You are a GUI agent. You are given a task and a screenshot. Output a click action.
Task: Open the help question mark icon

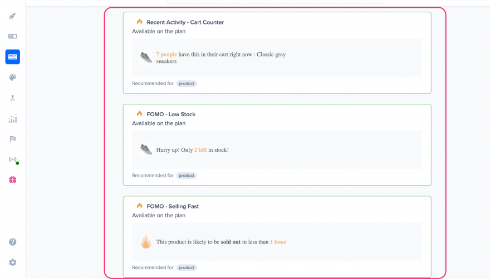(12, 242)
